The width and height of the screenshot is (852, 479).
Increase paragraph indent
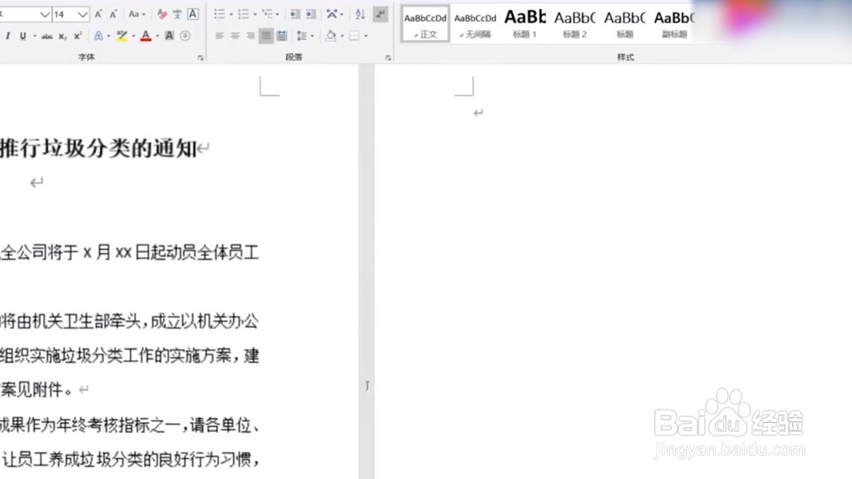(311, 14)
